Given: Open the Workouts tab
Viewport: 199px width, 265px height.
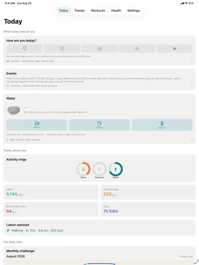Looking at the screenshot, I should [x=98, y=11].
